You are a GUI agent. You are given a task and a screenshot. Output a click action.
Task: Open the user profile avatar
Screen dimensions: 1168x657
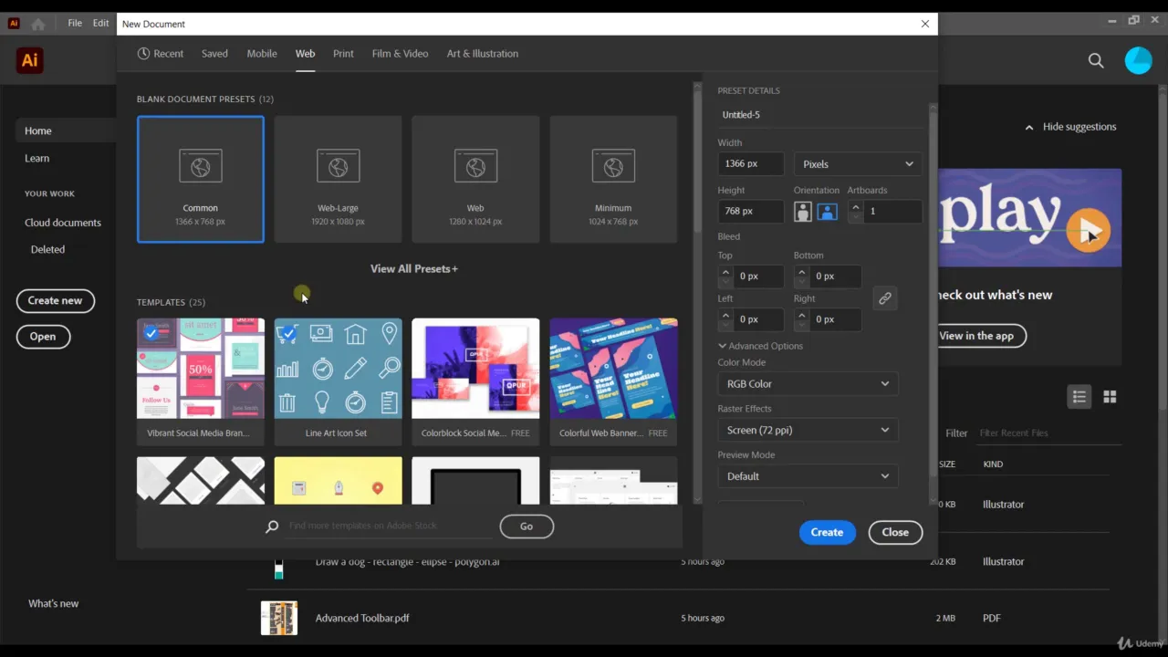click(x=1138, y=60)
